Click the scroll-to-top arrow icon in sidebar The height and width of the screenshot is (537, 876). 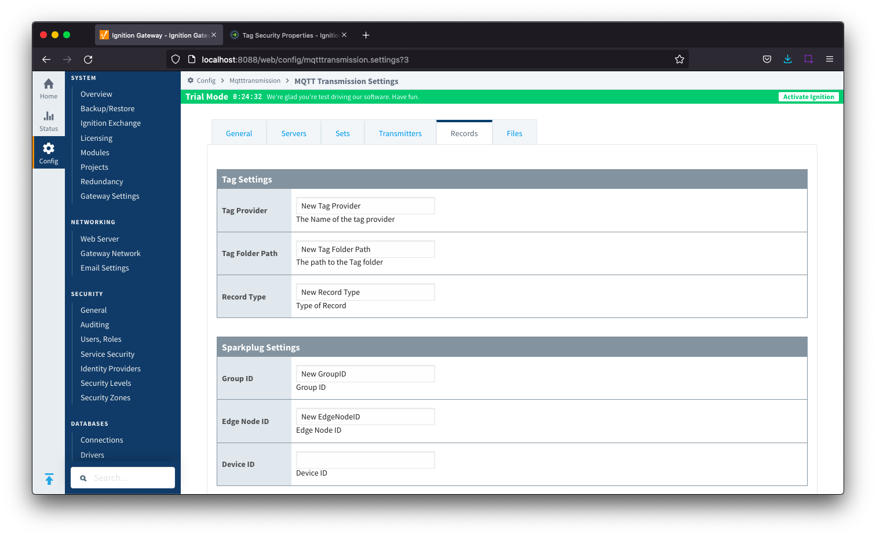click(x=49, y=479)
